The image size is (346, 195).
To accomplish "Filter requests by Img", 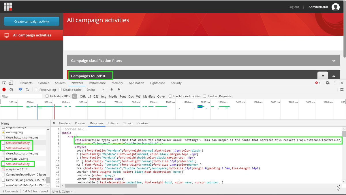I will coord(104,96).
